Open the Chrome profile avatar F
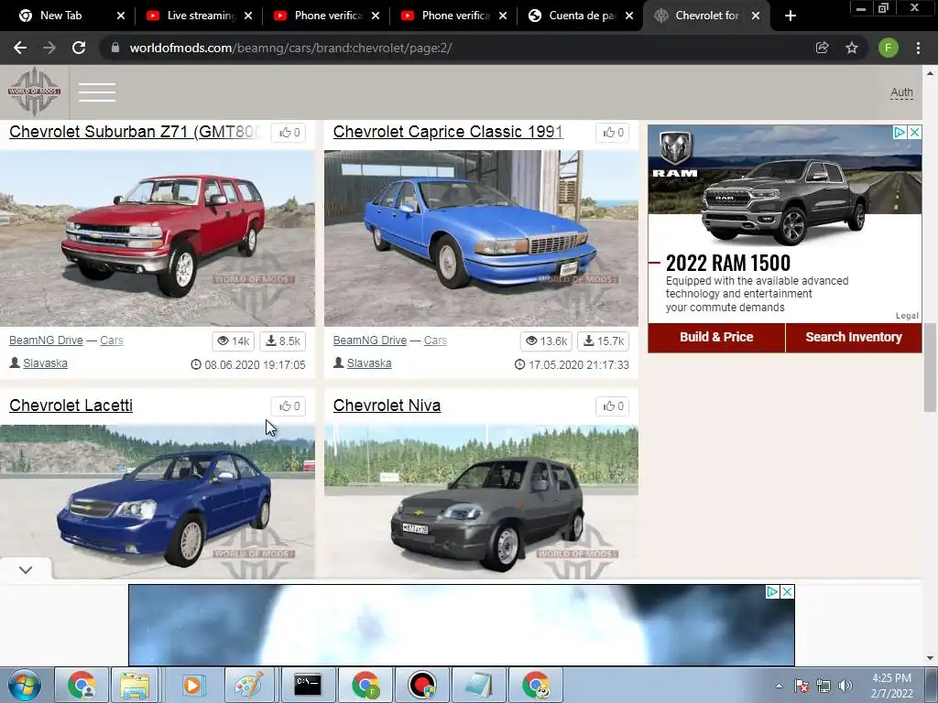938x703 pixels. point(889,48)
